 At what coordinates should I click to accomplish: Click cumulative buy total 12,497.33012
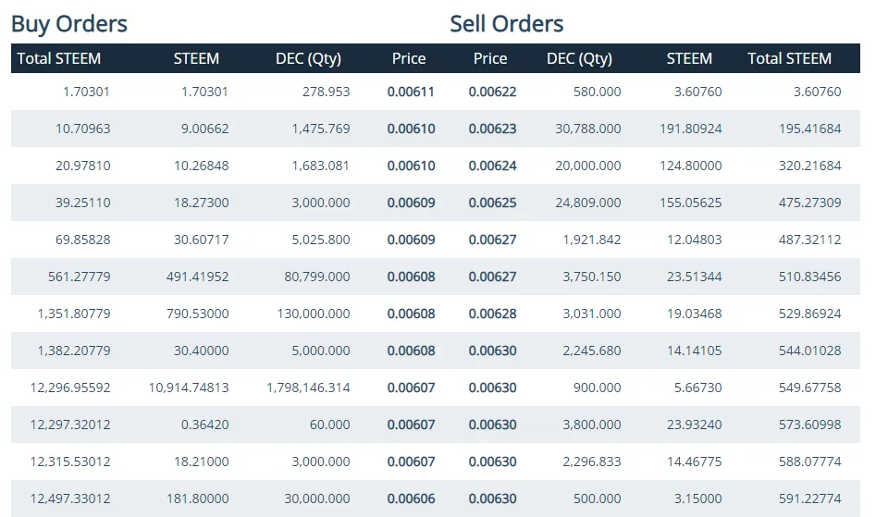point(70,499)
